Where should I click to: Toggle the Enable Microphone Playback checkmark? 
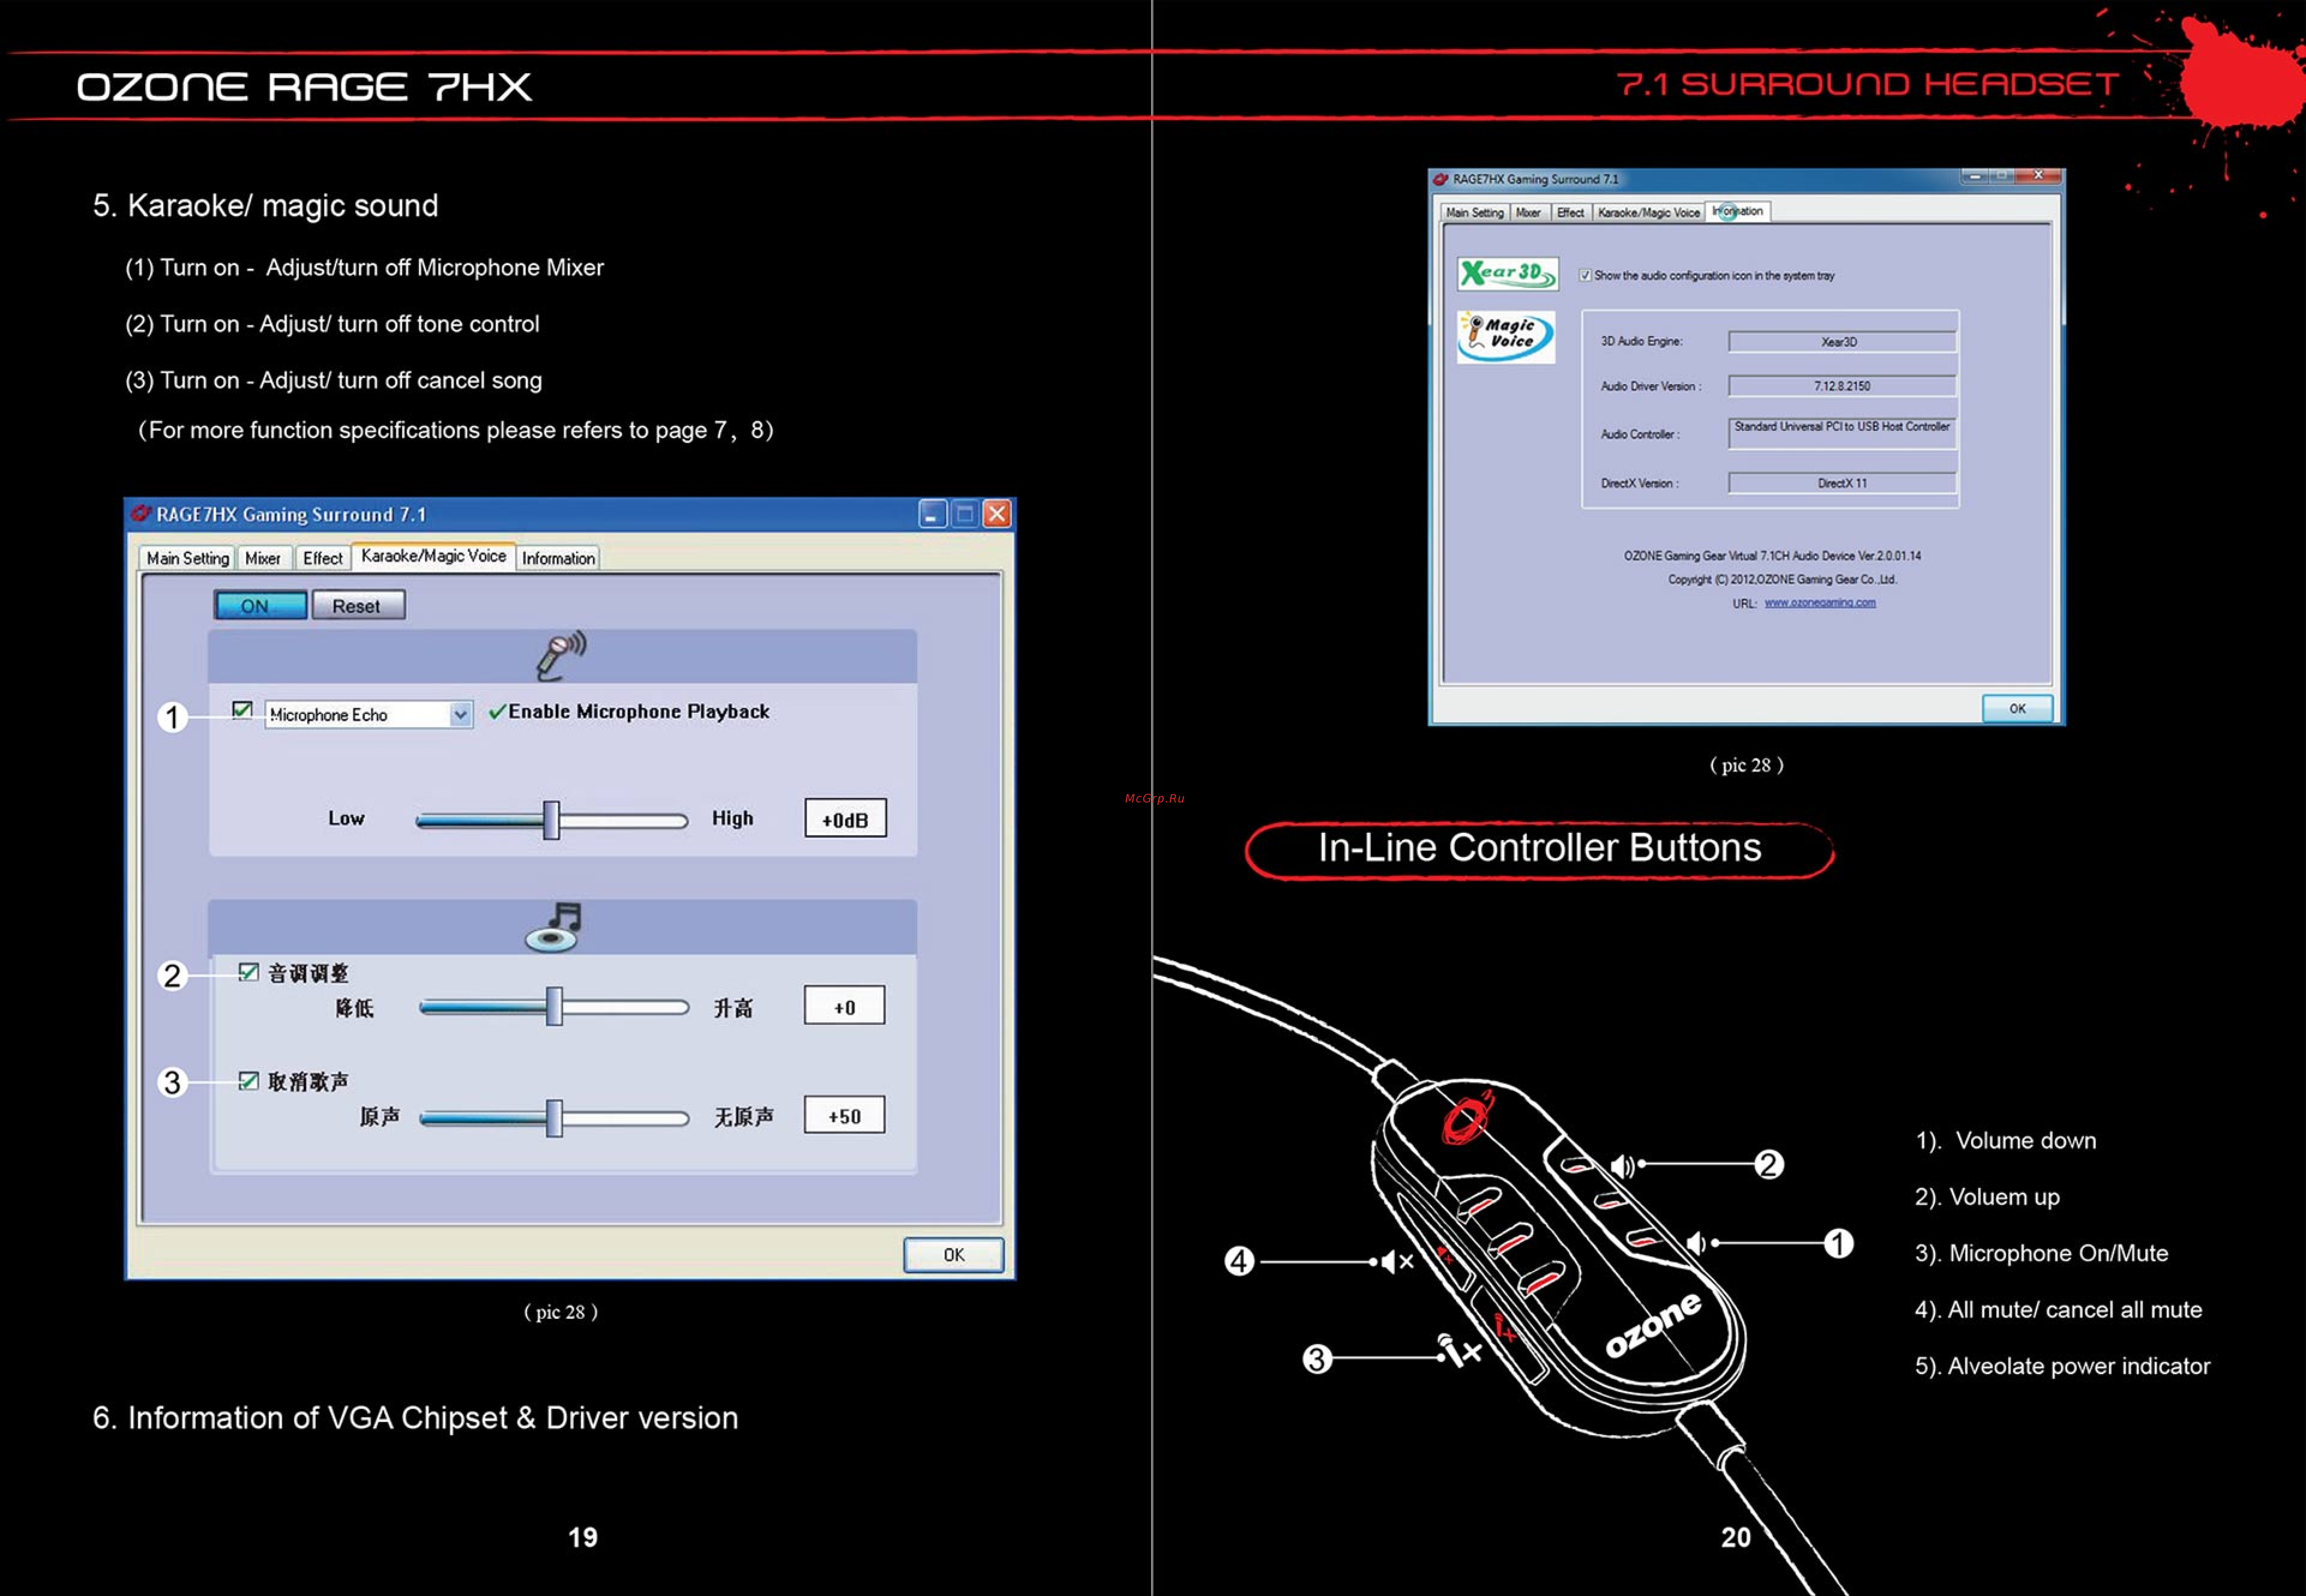497,712
